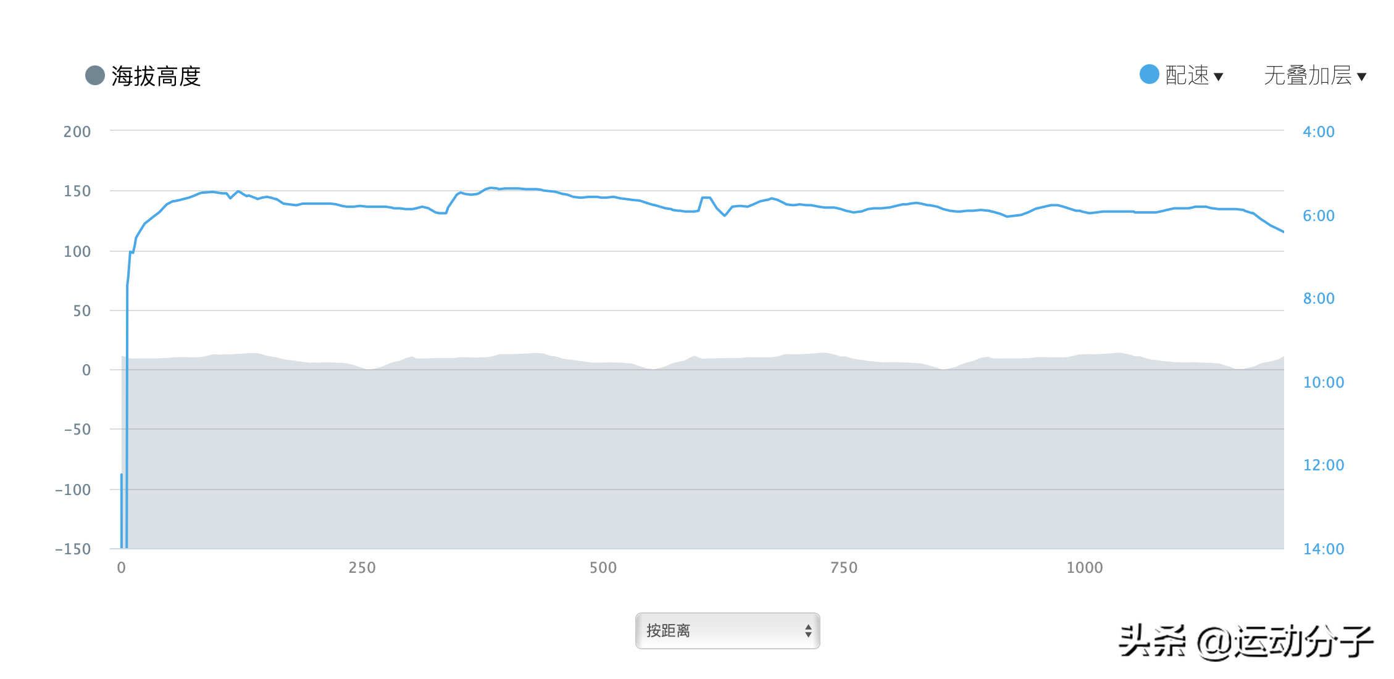1394x679 pixels.
Task: Click the 750 distance axis label
Action: [x=843, y=568]
